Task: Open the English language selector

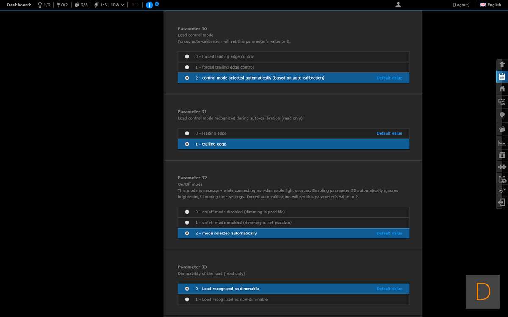Action: click(491, 5)
